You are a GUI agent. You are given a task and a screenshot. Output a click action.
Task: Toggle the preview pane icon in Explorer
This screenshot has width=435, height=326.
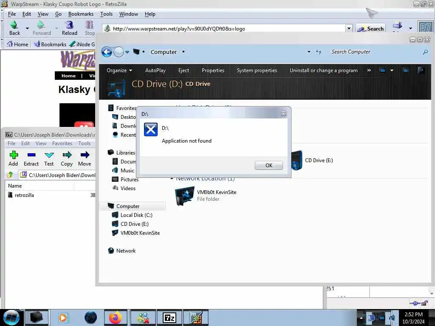pos(406,70)
